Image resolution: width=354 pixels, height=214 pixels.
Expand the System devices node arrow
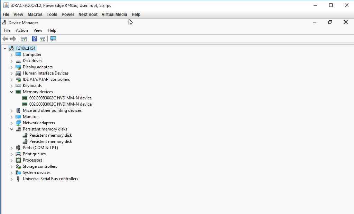[x=11, y=173]
